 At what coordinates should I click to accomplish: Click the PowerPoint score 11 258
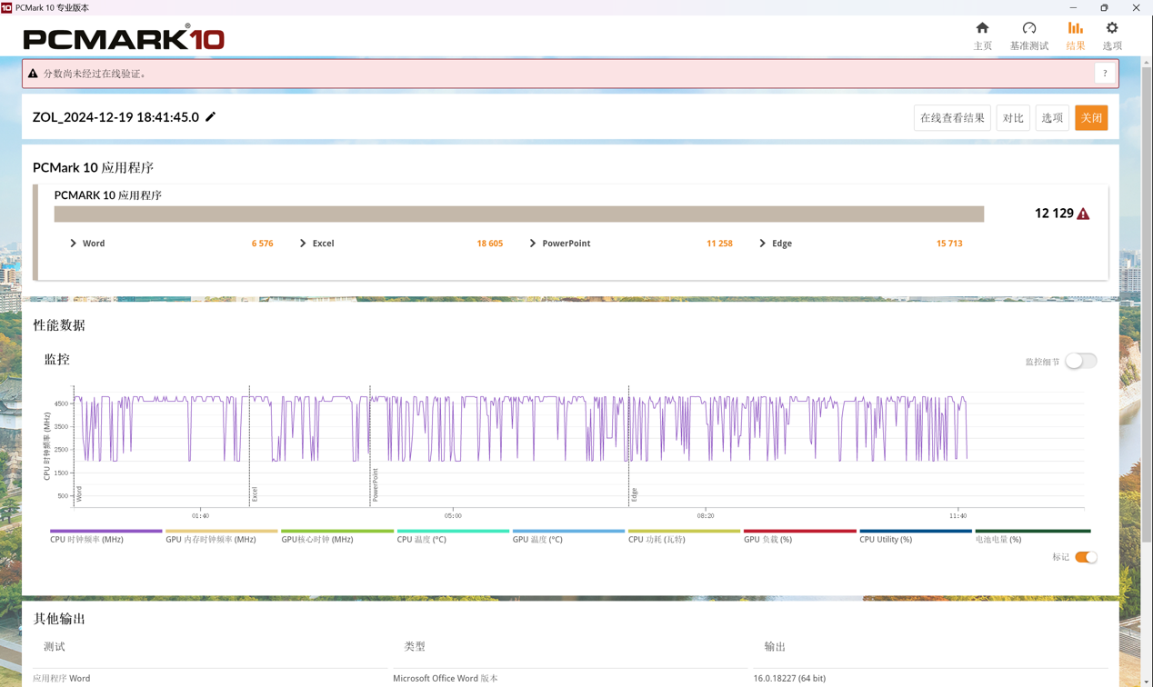point(719,244)
